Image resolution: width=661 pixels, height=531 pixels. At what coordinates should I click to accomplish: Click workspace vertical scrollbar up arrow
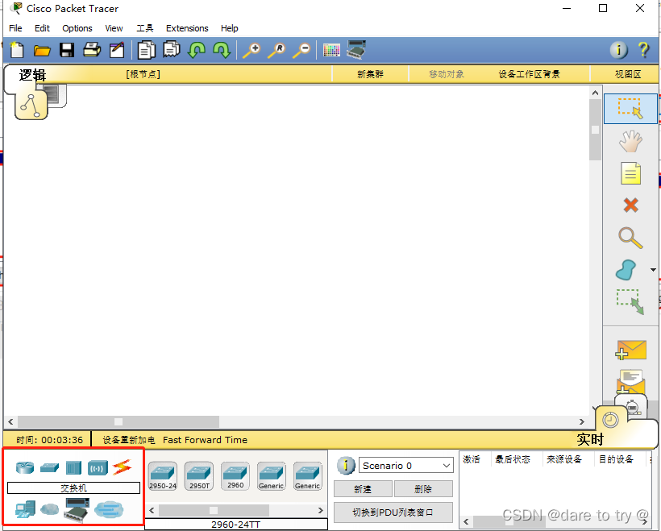[595, 93]
